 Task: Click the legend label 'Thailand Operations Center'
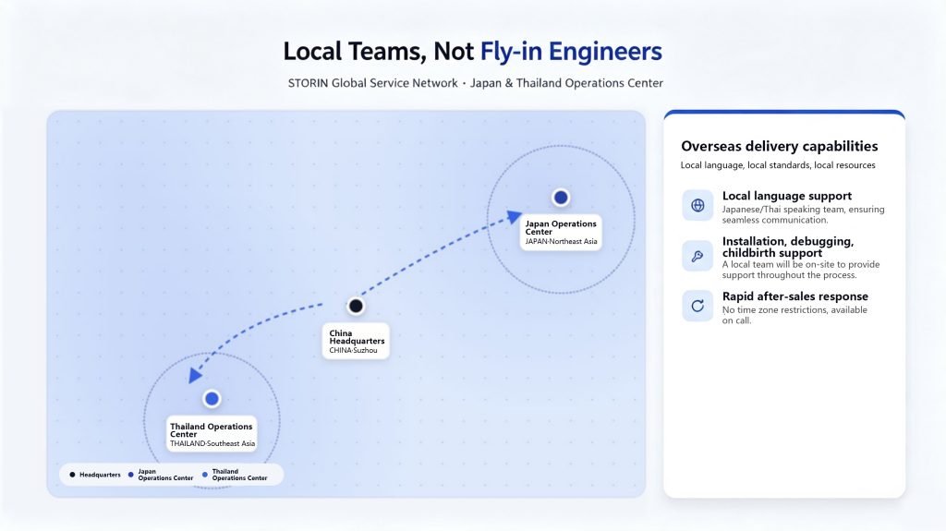tap(239, 475)
